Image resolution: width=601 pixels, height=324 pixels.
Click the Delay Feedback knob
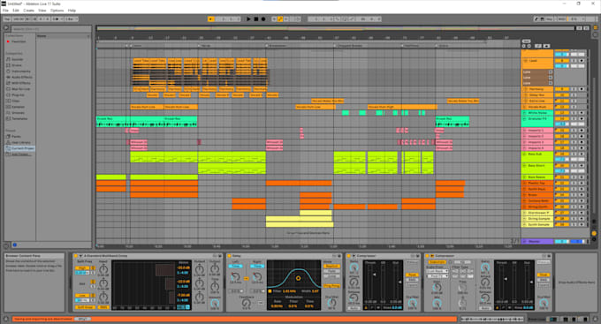pyautogui.click(x=246, y=303)
